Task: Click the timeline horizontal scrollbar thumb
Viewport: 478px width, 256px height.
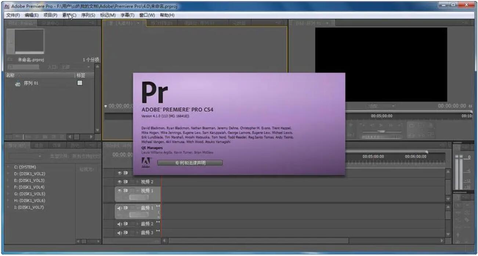Action: click(259, 241)
